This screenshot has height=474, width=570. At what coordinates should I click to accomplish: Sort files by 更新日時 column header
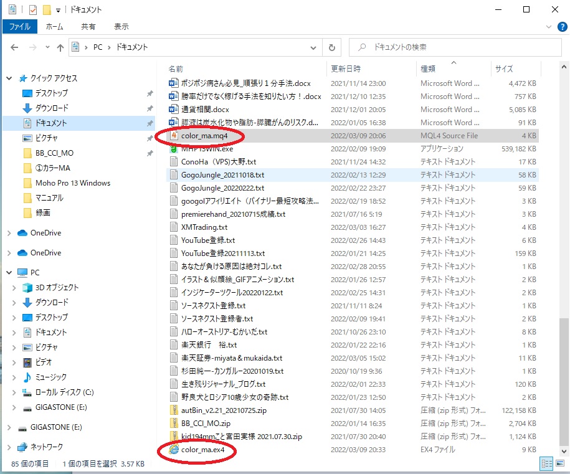(346, 69)
